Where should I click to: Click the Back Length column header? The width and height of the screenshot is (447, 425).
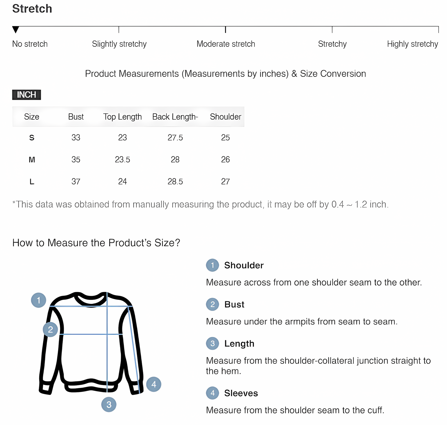(x=175, y=117)
